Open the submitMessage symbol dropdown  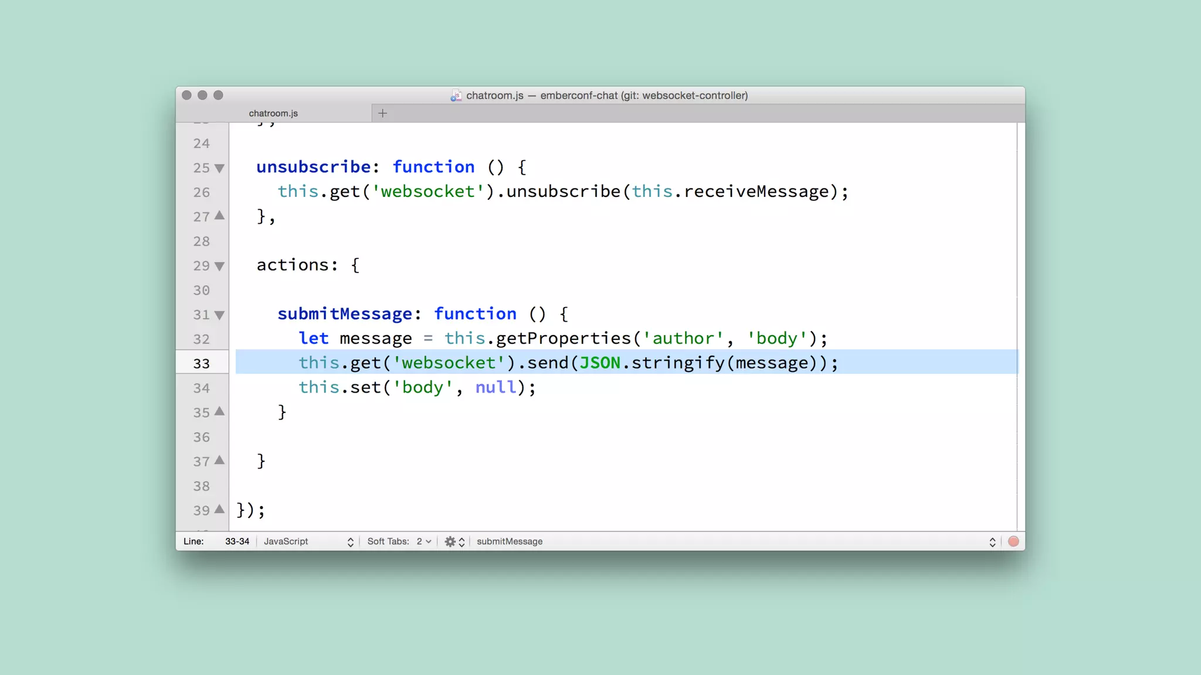tap(509, 541)
